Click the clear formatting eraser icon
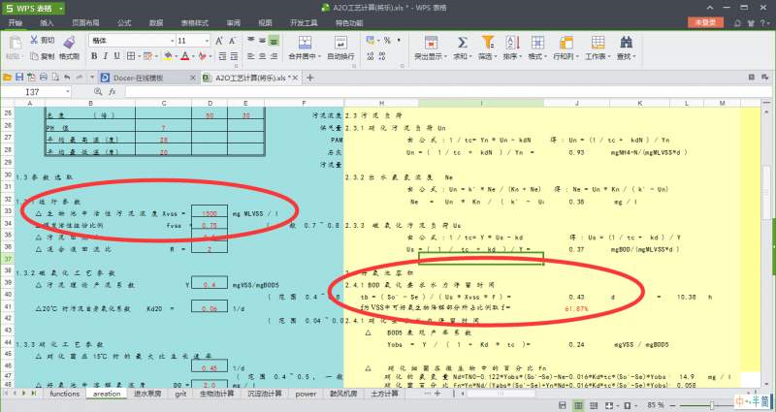Viewport: 776px width, 412px height. click(202, 56)
